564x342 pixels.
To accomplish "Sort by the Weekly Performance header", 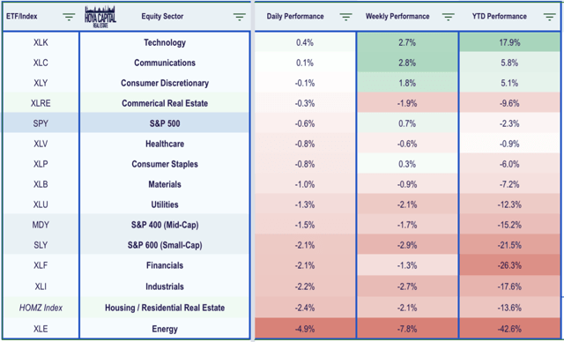I will 397,17.
